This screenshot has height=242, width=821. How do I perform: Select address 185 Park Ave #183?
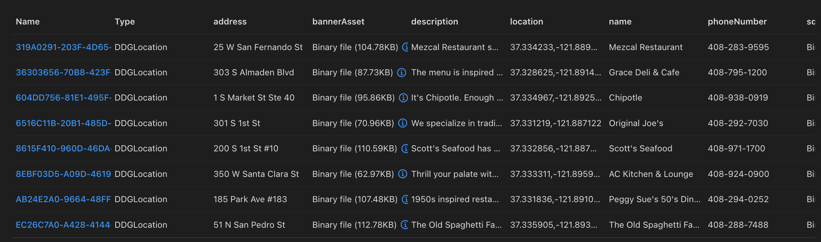250,199
